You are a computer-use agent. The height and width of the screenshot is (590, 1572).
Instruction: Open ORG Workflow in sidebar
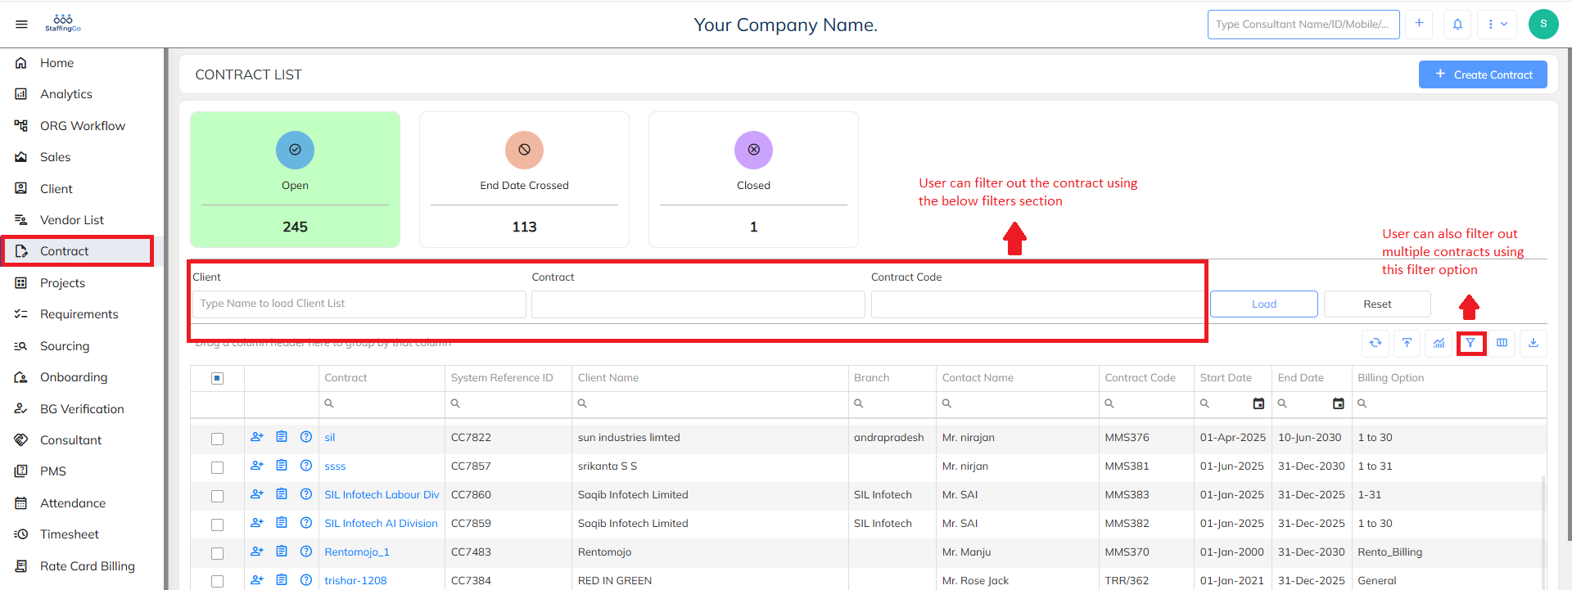82,126
